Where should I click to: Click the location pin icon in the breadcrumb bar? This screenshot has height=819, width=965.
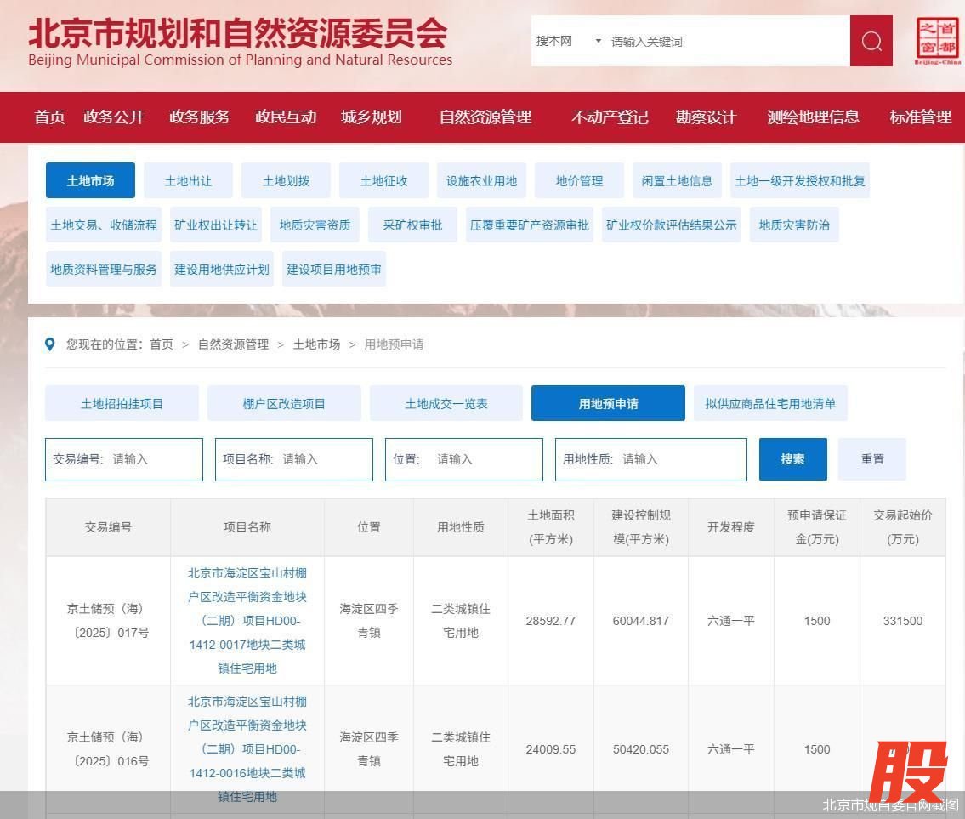[50, 344]
